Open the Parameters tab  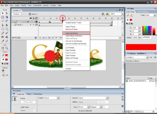[x=38, y=94]
